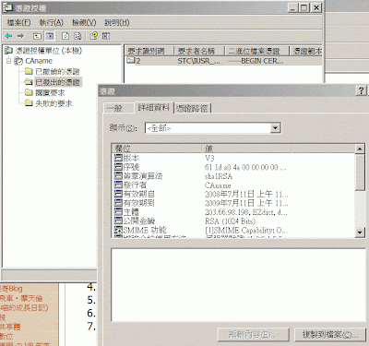Select the issued certificate row with ID 2
Screen dimensions: 369x346
pos(224,61)
